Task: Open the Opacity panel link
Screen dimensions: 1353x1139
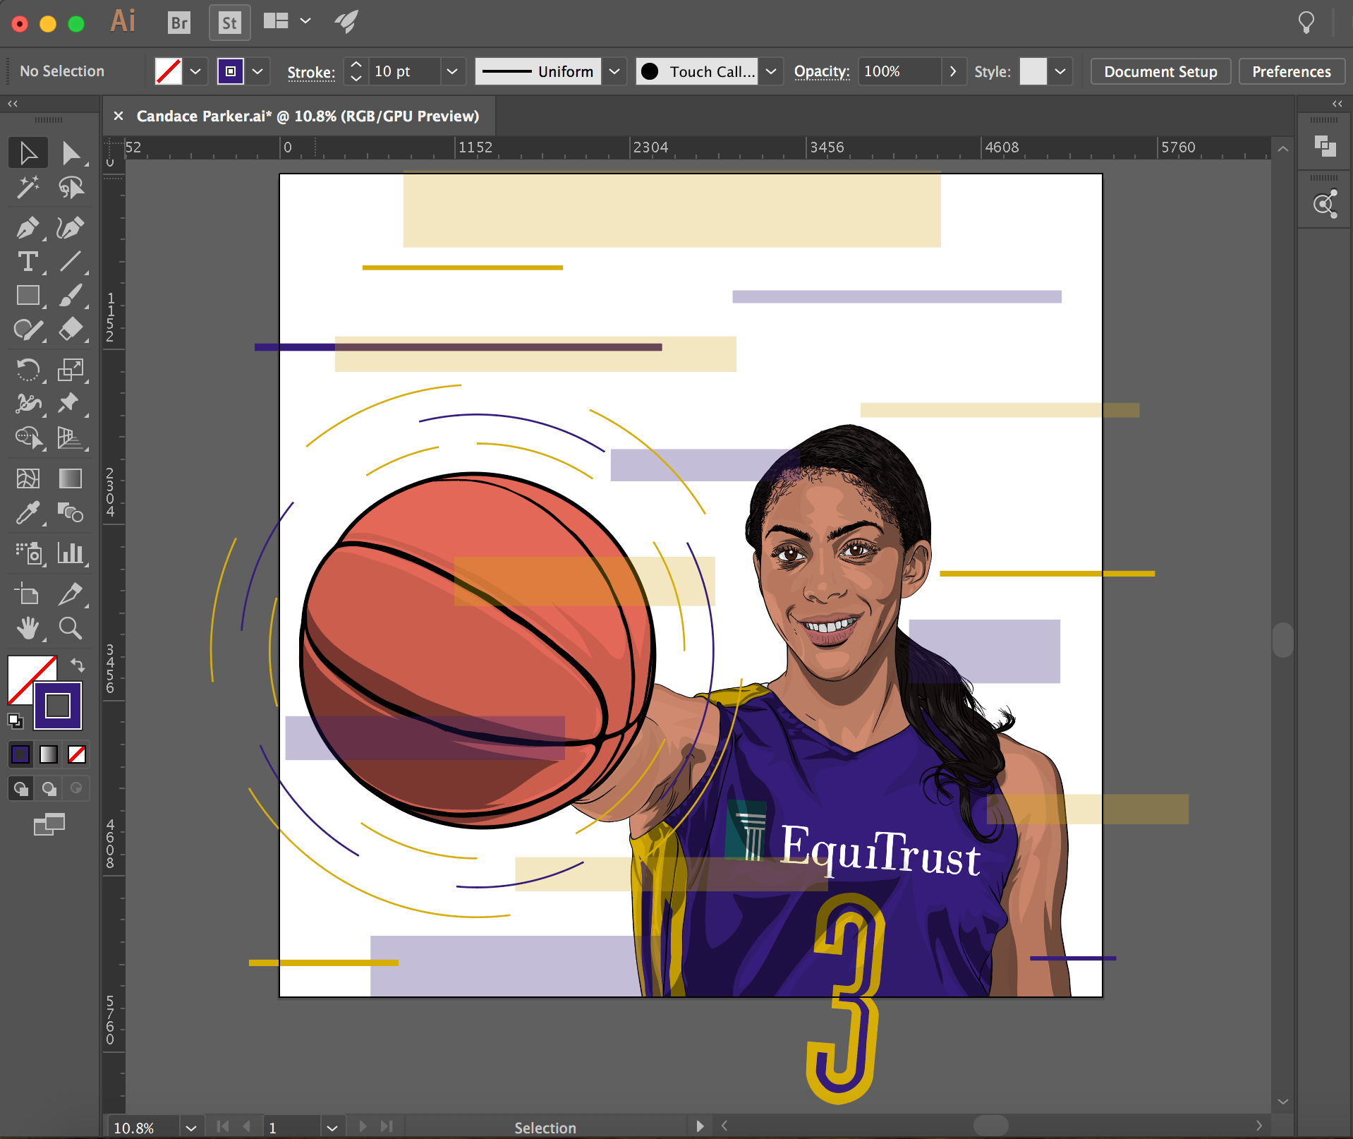Action: tap(822, 71)
